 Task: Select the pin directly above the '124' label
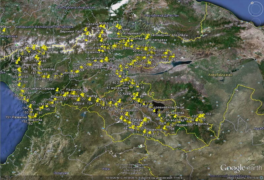point(90,99)
